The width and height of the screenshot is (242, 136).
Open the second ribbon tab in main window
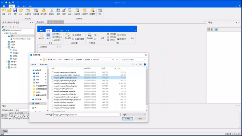tap(18, 6)
